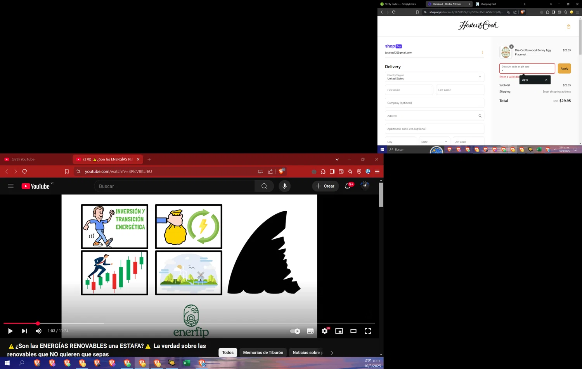The height and width of the screenshot is (369, 582).
Task: Open YouTube notifications bell
Action: click(x=348, y=186)
